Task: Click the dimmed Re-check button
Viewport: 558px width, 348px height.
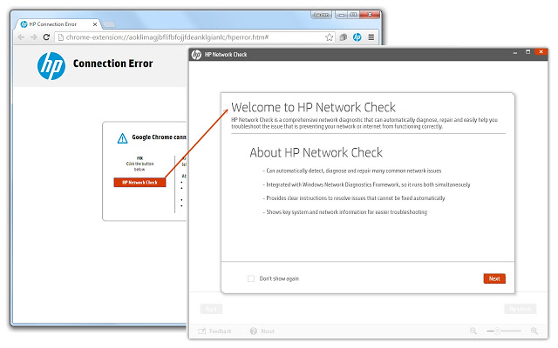Action: tap(520, 309)
